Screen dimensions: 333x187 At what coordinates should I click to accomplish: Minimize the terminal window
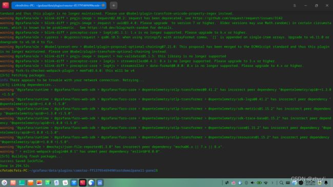click(305, 6)
